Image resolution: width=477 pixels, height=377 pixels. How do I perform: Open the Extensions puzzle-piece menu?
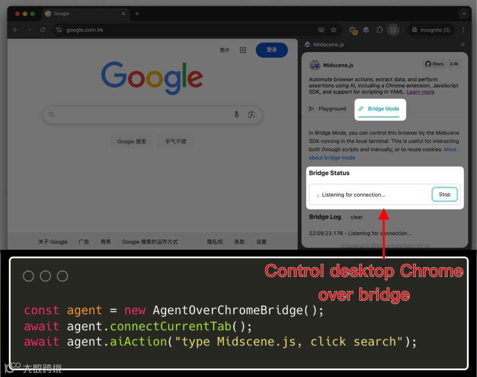click(x=380, y=30)
